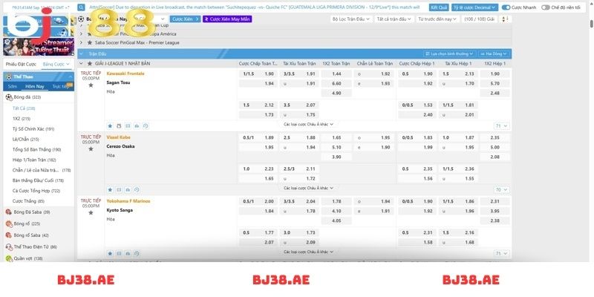Open the Phiếu Đặt Cược tab
The height and width of the screenshot is (297, 594).
pos(21,65)
